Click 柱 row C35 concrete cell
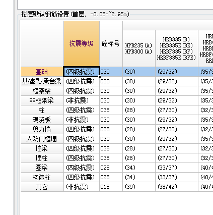 coord(111,110)
